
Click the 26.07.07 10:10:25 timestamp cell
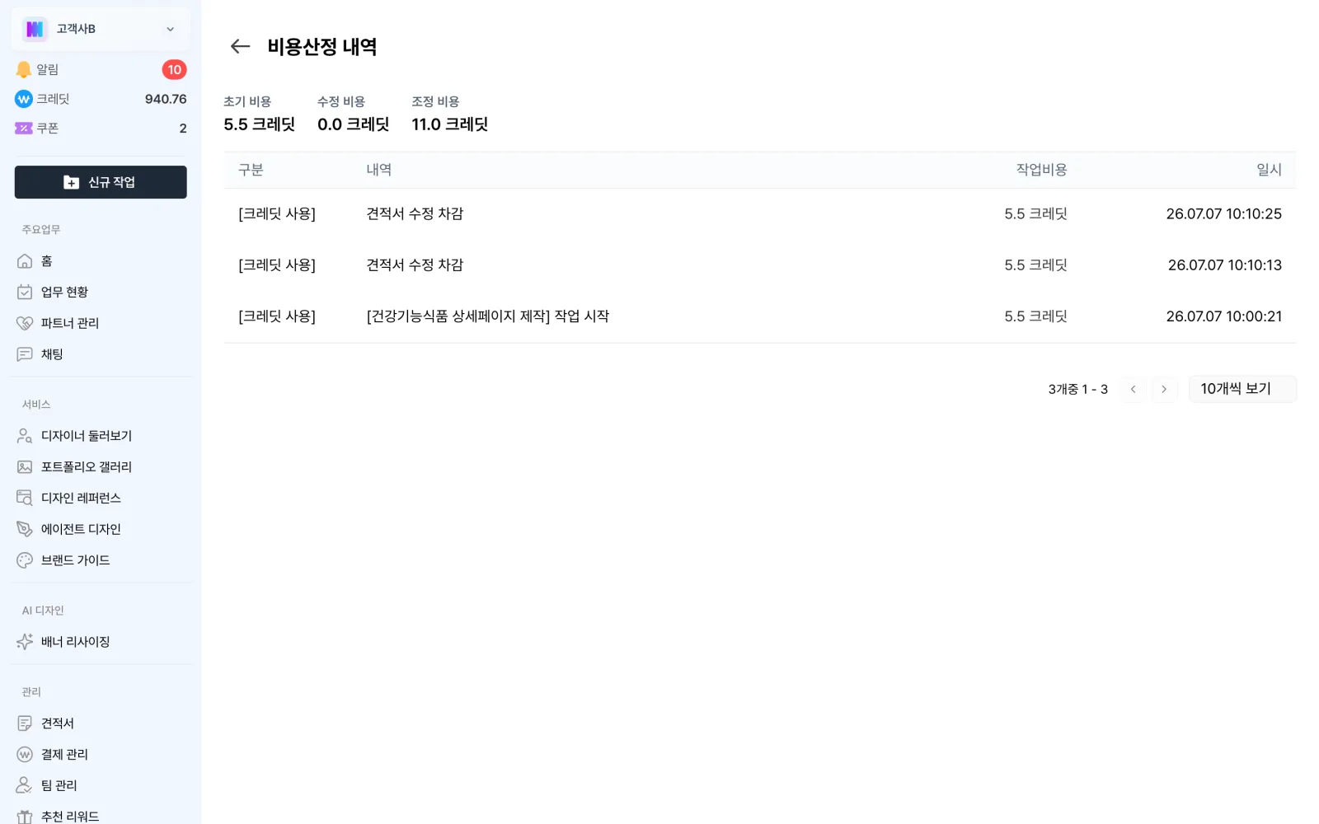1223,214
